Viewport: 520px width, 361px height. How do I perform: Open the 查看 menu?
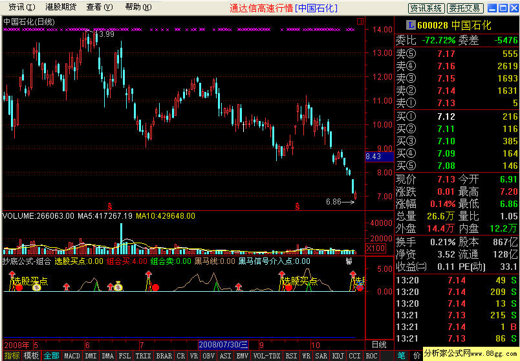(100, 7)
